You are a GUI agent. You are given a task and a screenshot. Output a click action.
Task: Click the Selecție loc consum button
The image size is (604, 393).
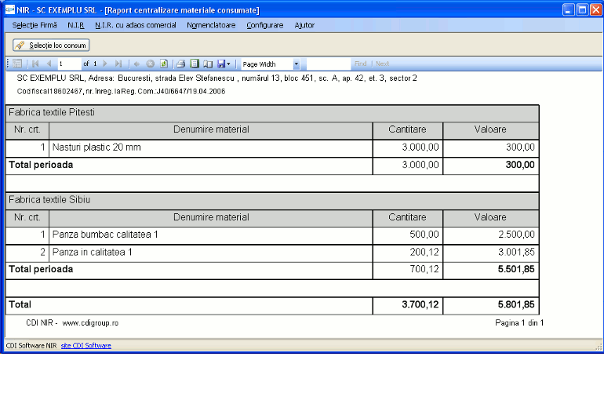click(x=51, y=45)
